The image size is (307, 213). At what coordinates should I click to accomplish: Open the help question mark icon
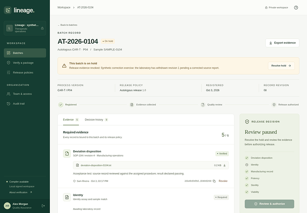(x=296, y=8)
